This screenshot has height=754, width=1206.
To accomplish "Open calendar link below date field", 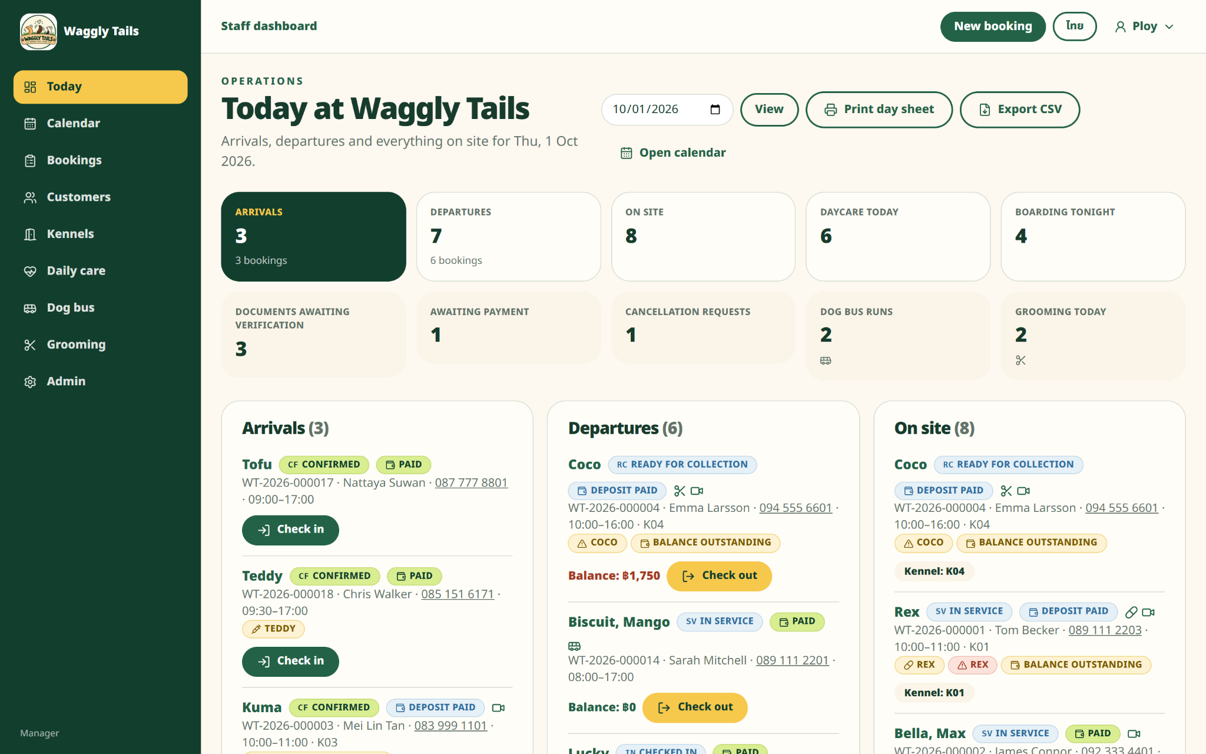I will (x=673, y=153).
